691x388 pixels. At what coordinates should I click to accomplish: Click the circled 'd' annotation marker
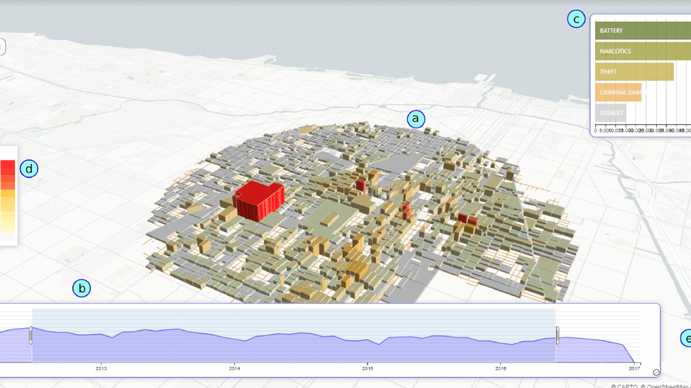pyautogui.click(x=29, y=169)
